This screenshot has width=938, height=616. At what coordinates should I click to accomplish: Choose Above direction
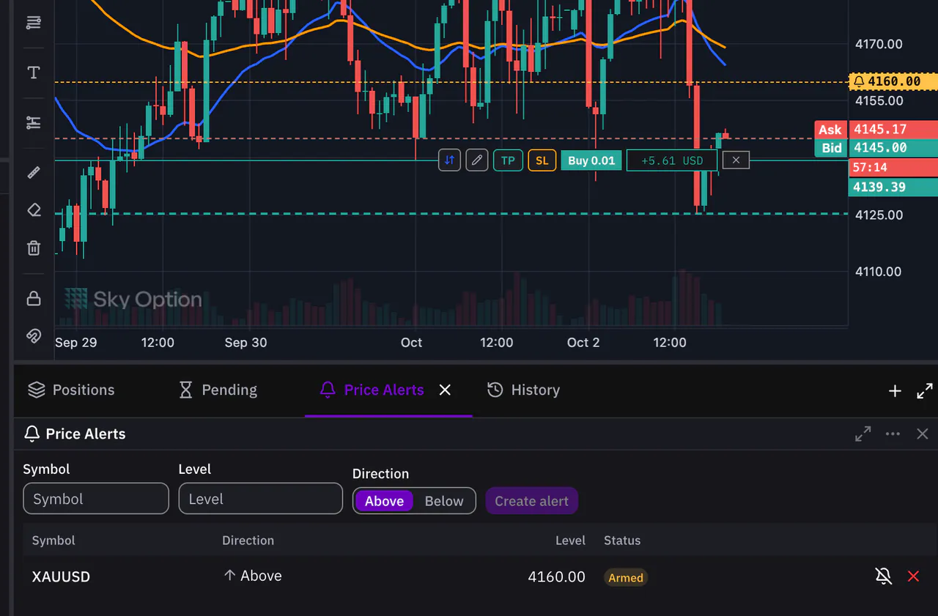click(384, 501)
